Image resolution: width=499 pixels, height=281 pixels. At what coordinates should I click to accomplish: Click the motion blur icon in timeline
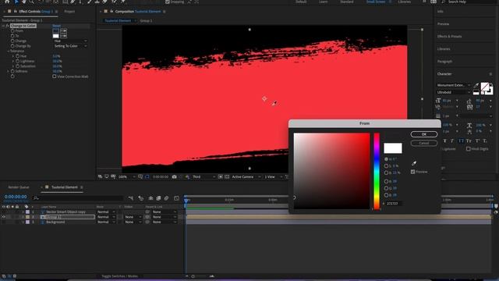166,198
